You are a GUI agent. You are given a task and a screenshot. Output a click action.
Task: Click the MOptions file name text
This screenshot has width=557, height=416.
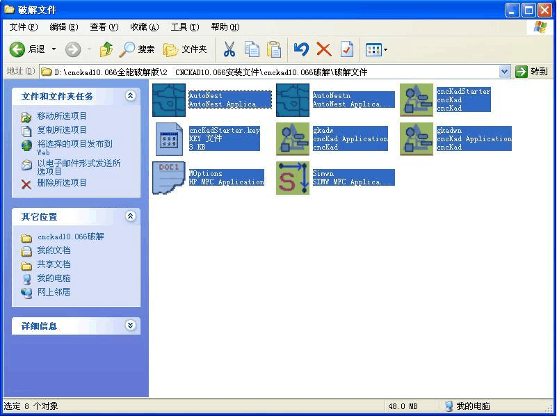(205, 173)
